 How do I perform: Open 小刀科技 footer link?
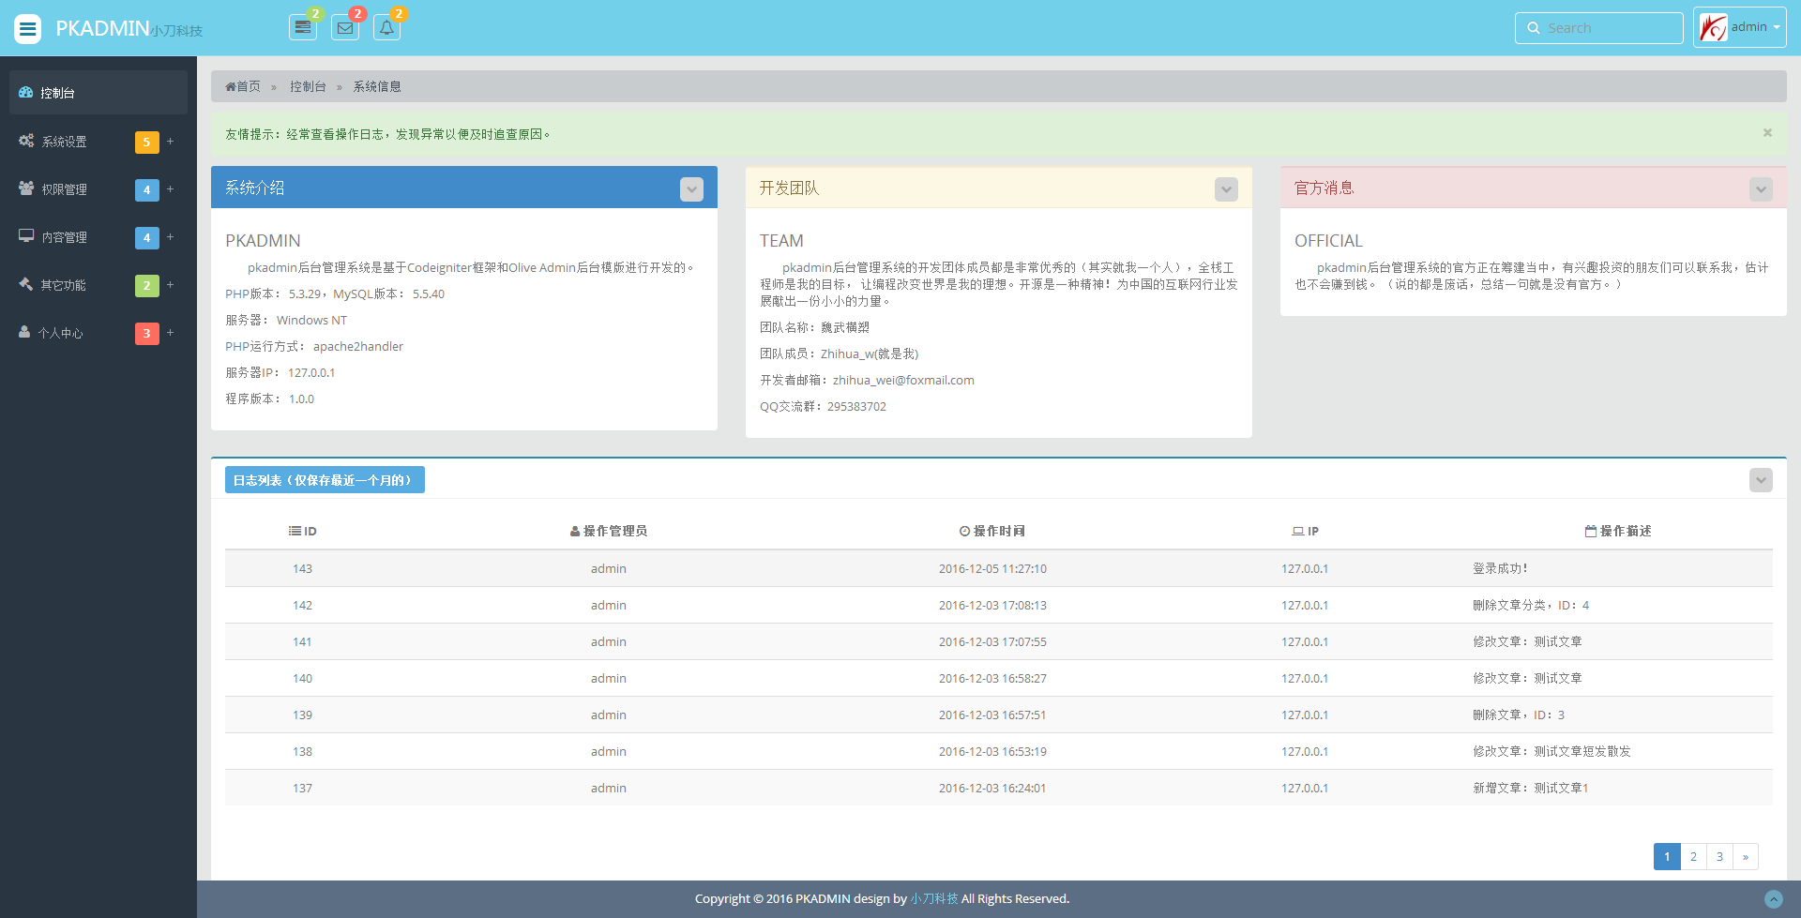pyautogui.click(x=934, y=898)
